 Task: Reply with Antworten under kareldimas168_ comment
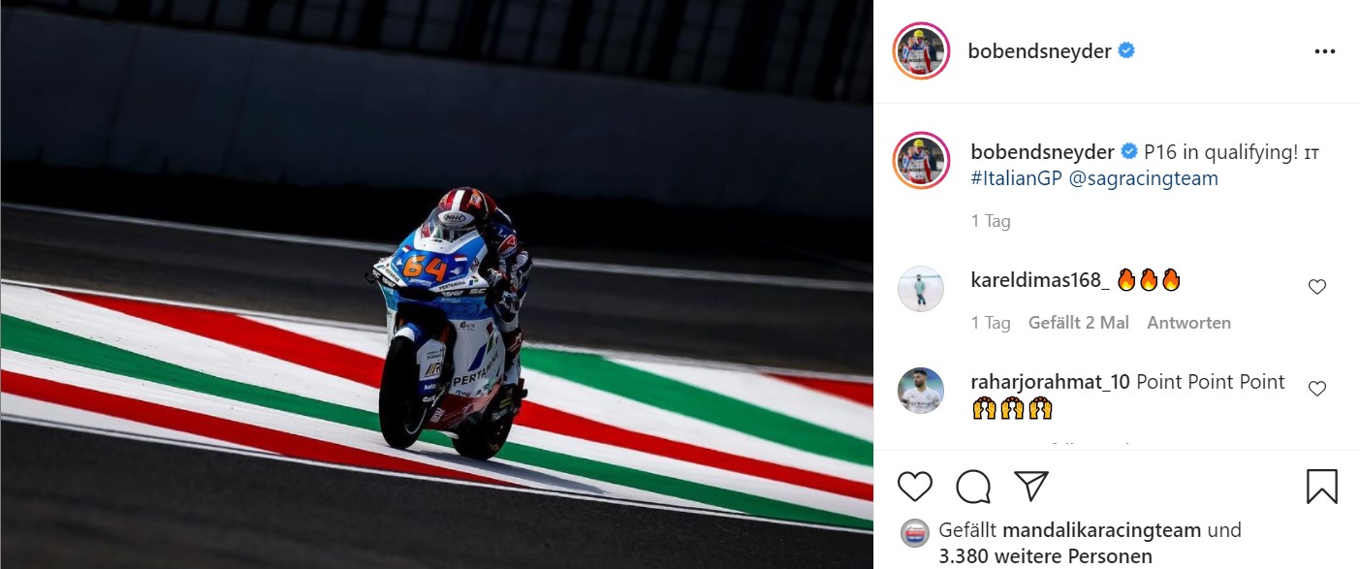pyautogui.click(x=1189, y=323)
